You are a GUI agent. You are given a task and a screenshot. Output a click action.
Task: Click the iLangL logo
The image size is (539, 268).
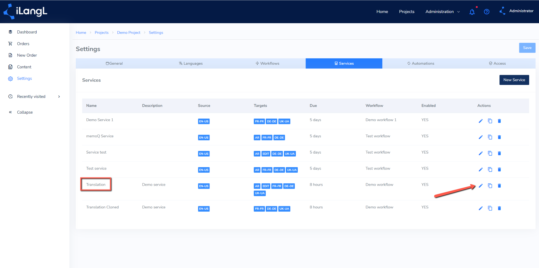[x=25, y=11]
